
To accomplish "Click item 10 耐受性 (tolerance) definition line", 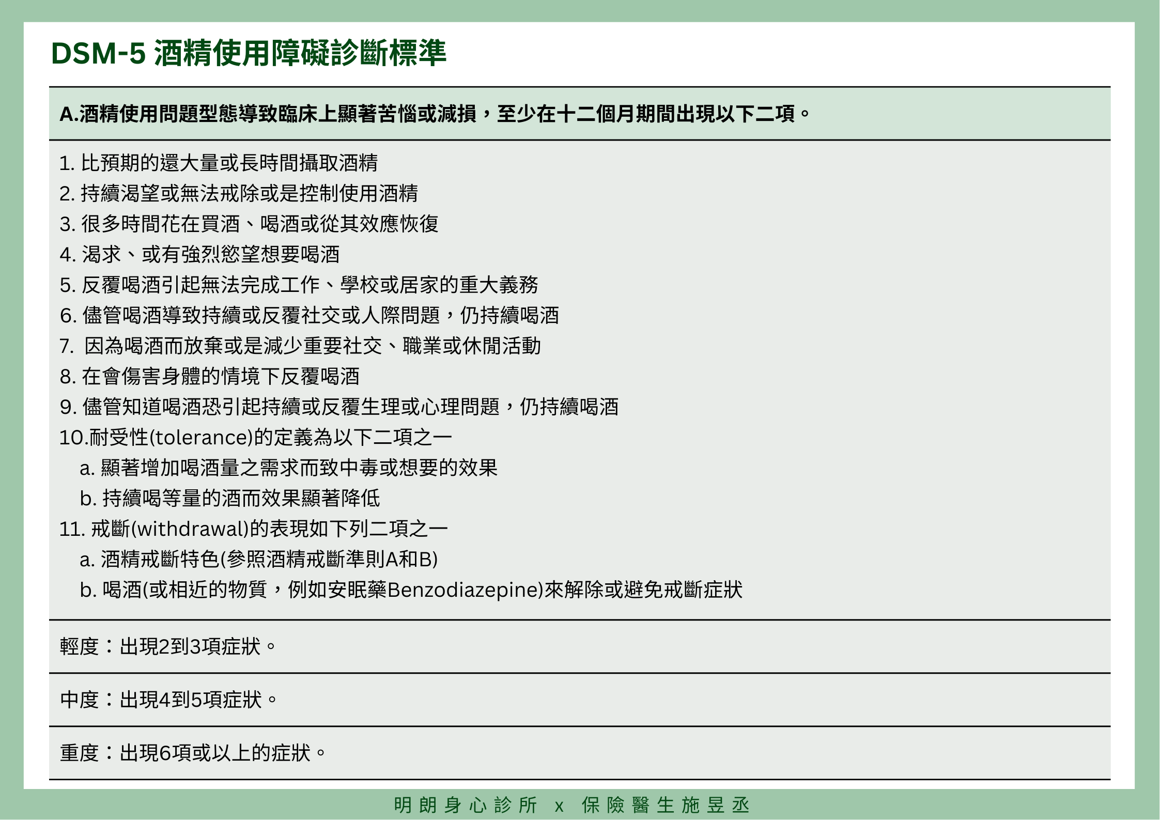I will coord(255,437).
